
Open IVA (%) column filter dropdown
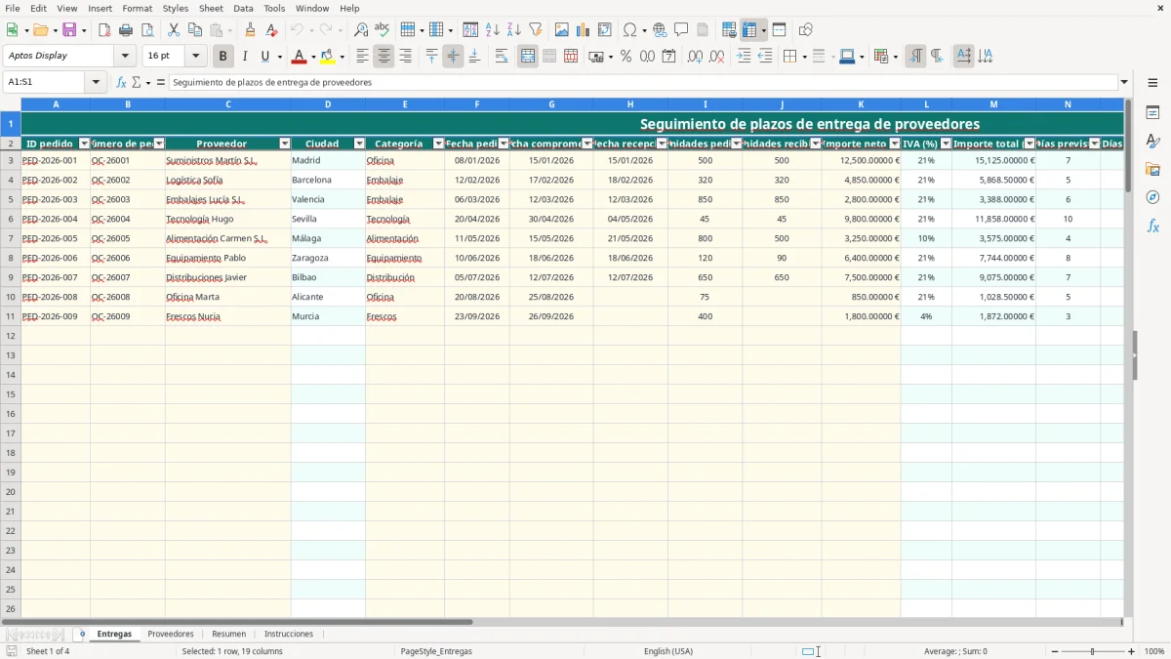tap(946, 144)
